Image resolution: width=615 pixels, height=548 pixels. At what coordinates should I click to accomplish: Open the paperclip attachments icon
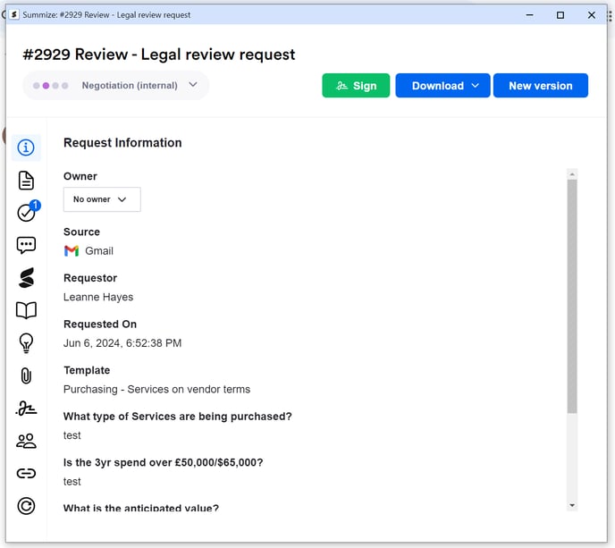click(26, 375)
